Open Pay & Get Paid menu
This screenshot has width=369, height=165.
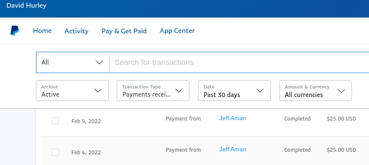(x=124, y=31)
